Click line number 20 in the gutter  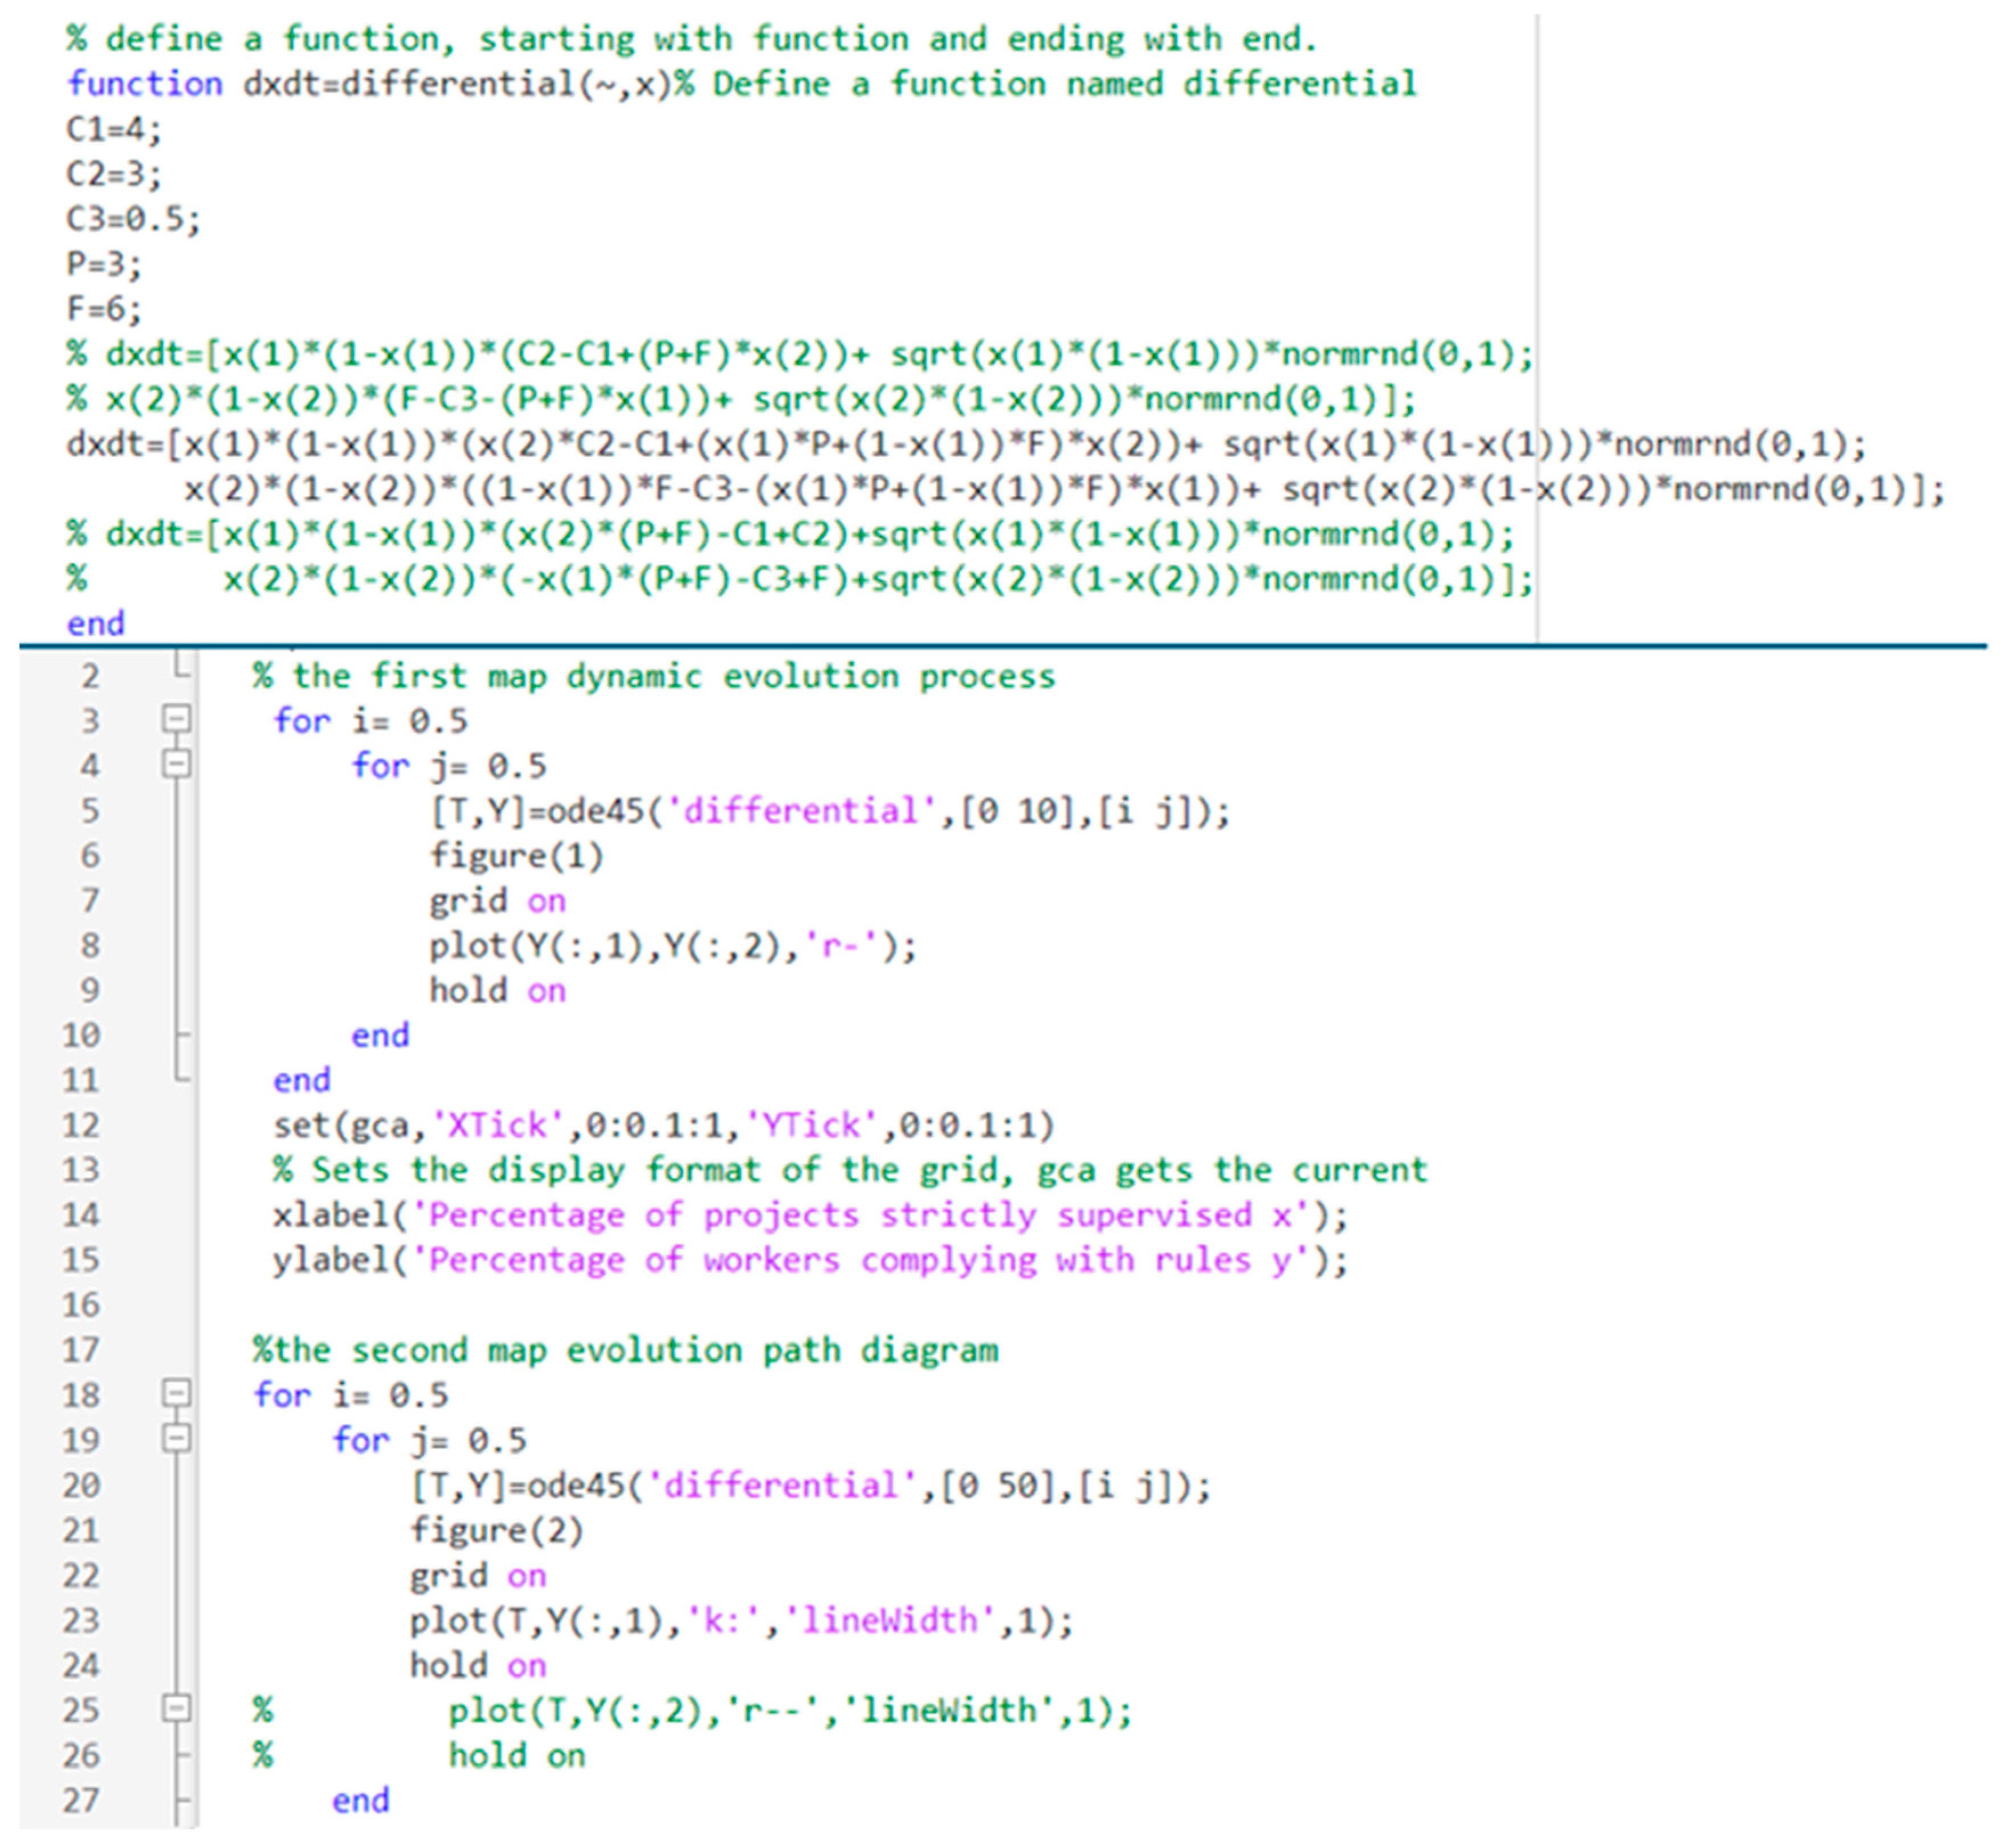[x=81, y=1485]
